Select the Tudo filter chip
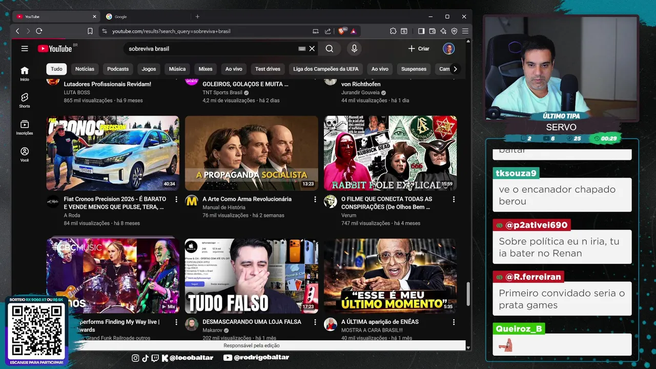656x369 pixels. click(x=56, y=69)
